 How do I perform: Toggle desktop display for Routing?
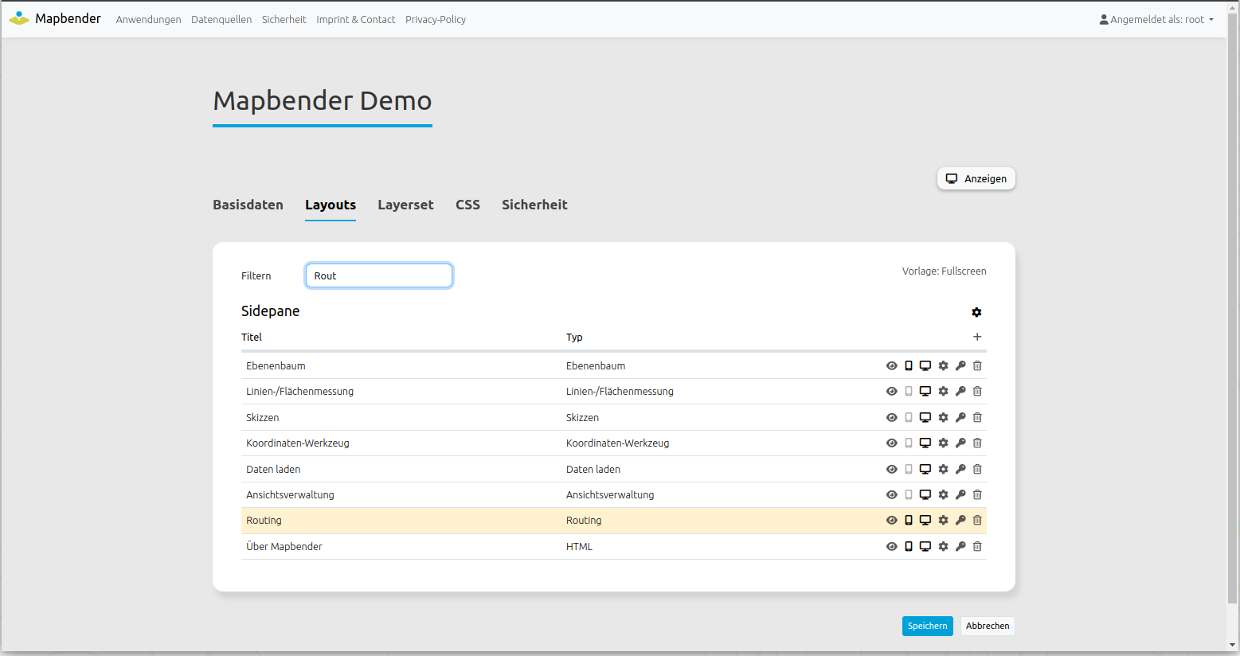click(925, 520)
